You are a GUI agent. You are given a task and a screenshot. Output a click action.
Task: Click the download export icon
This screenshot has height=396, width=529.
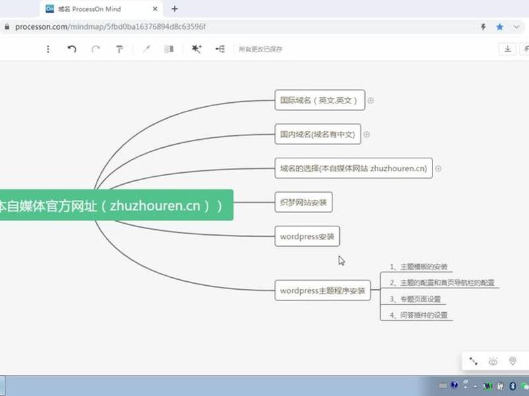(507, 49)
